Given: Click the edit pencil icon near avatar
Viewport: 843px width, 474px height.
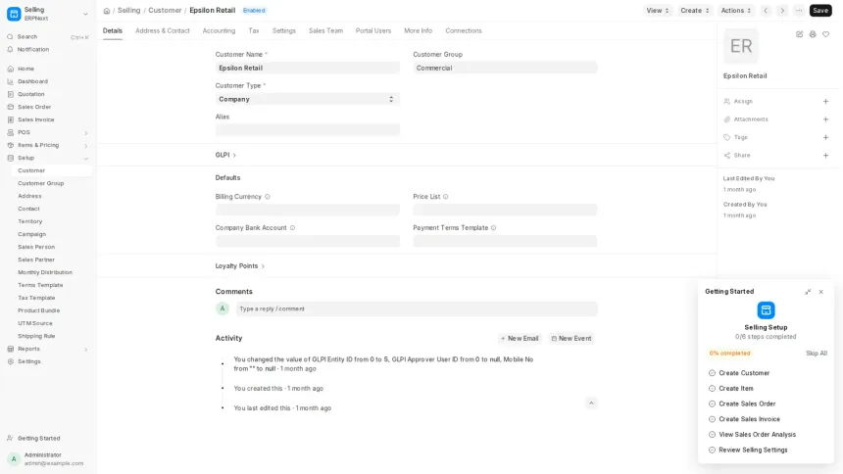Looking at the screenshot, I should 800,34.
